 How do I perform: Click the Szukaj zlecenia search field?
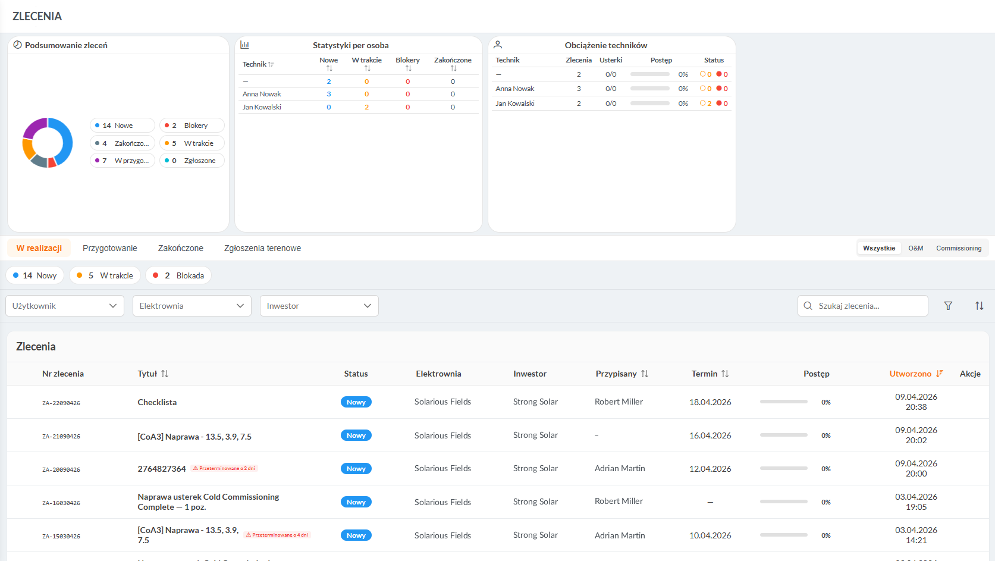(868, 306)
